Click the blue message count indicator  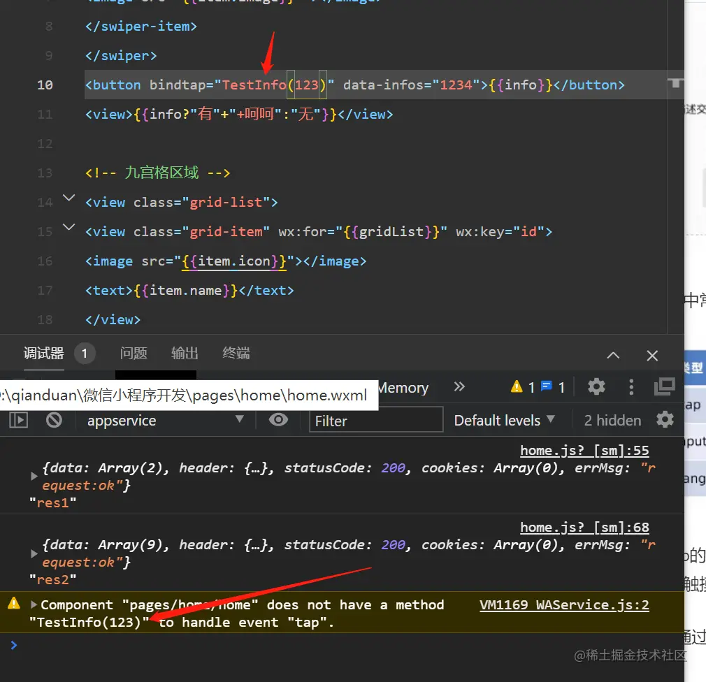(x=553, y=386)
